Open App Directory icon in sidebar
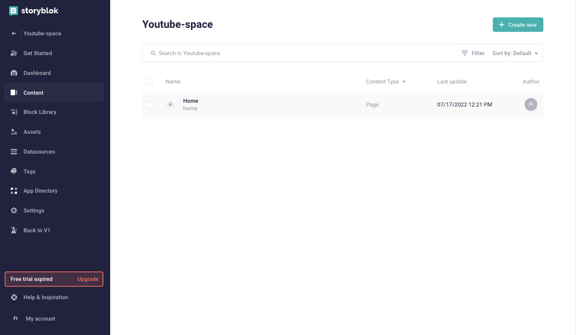 pyautogui.click(x=14, y=191)
